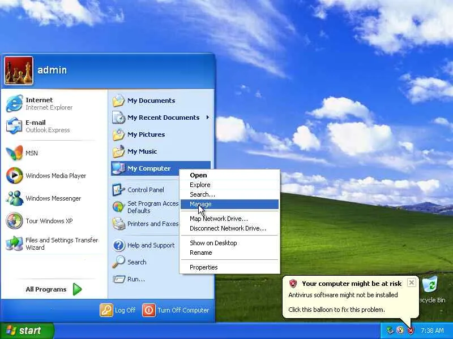Click the Log Off label
This screenshot has width=453, height=339.
(x=125, y=310)
